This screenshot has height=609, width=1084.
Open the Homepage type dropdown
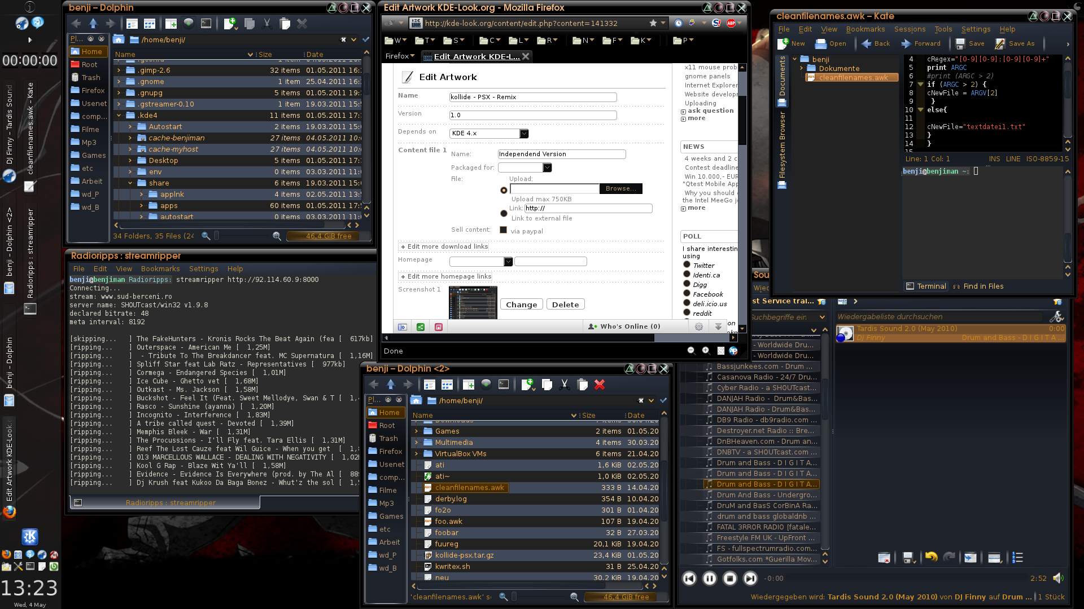pyautogui.click(x=481, y=262)
